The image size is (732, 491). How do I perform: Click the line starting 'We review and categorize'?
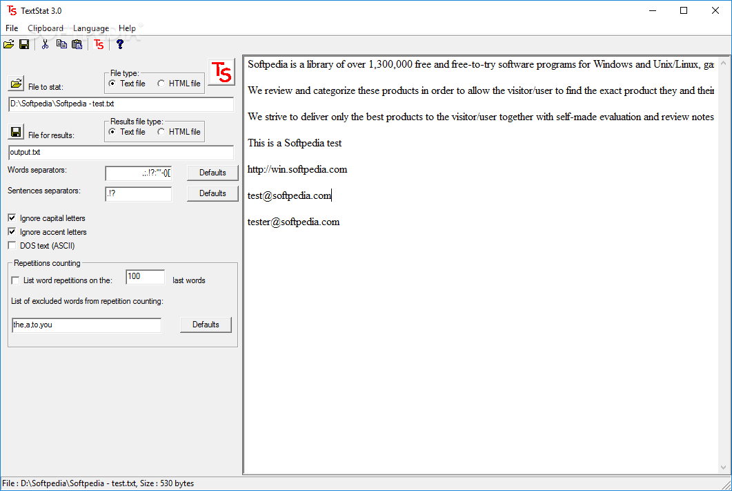click(481, 90)
